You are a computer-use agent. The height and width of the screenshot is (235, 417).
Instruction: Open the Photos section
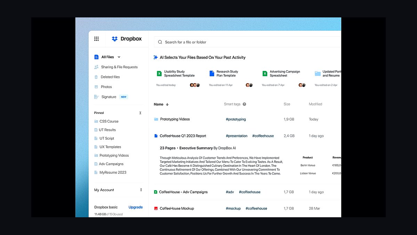click(106, 87)
